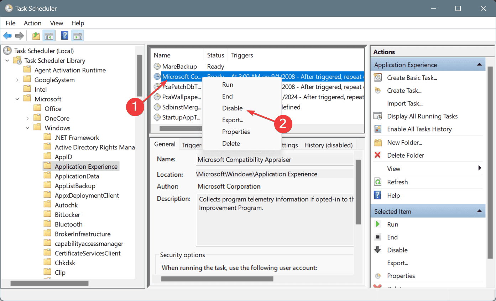Click Export... under Selected Item
The width and height of the screenshot is (496, 301).
point(397,263)
